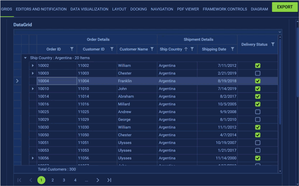The height and width of the screenshot is (186, 299).
Task: Go to page 2 in the pager
Action: 52,180
